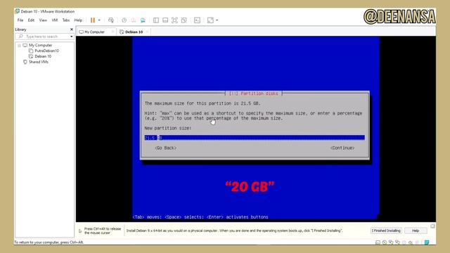This screenshot has height=253, width=450.
Task: Open the Help menu
Action: pos(78,20)
